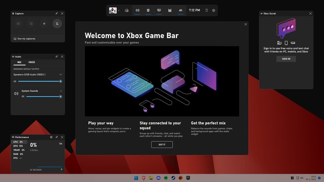Toggle the Audio widget from the top bar
324x182 pixels.
click(137, 11)
